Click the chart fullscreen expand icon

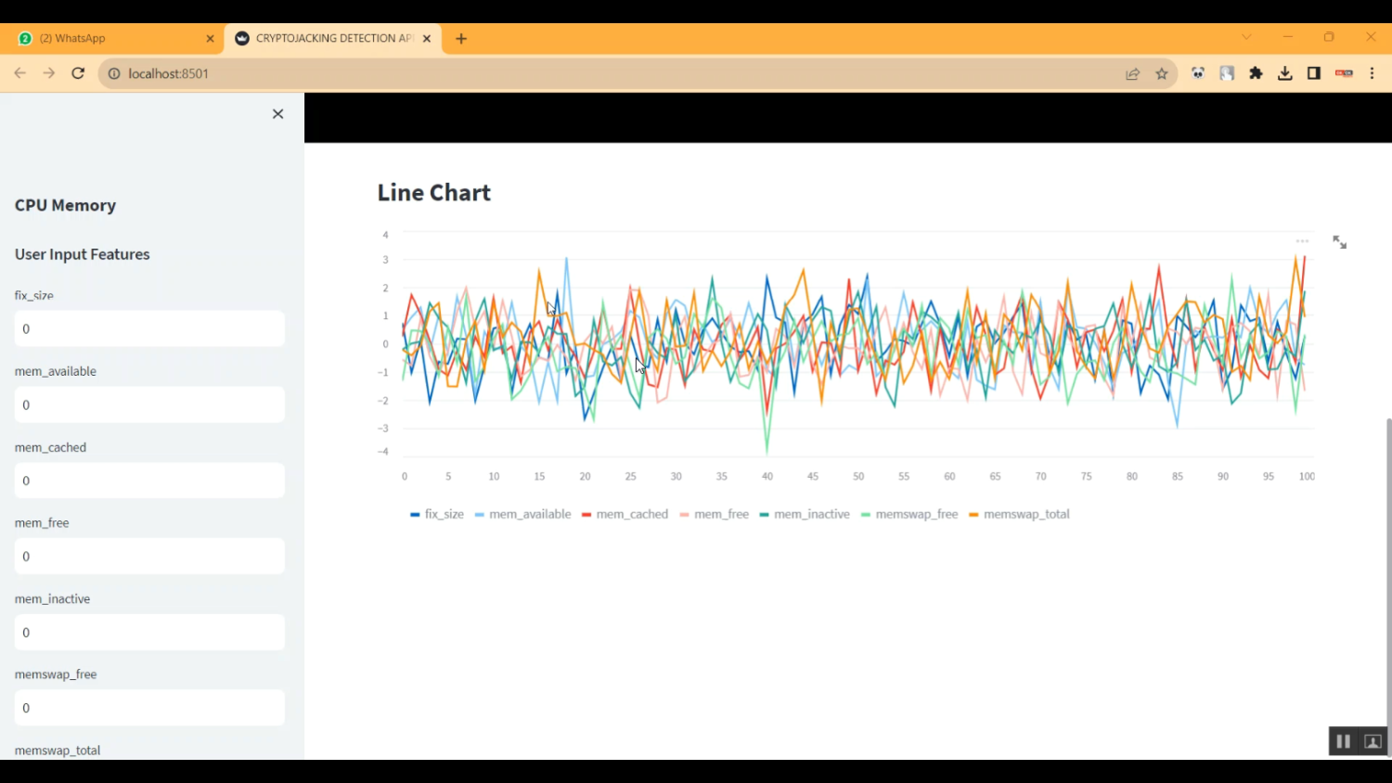[1339, 242]
